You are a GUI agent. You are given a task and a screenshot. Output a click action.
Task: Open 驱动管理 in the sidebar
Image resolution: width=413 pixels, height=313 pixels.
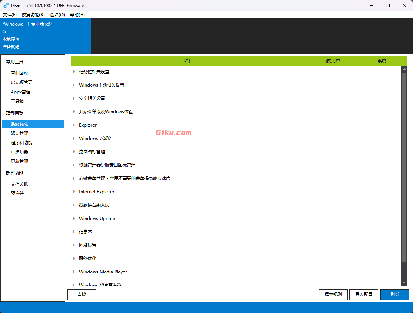click(x=19, y=133)
